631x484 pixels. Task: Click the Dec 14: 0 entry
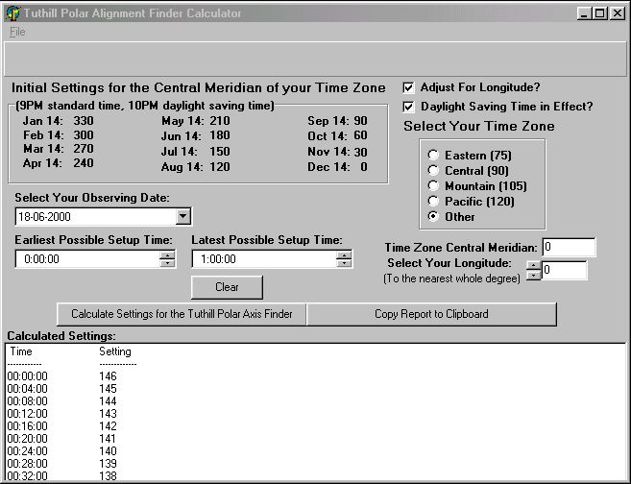338,167
